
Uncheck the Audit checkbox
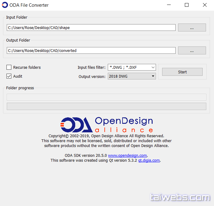(x=9, y=76)
